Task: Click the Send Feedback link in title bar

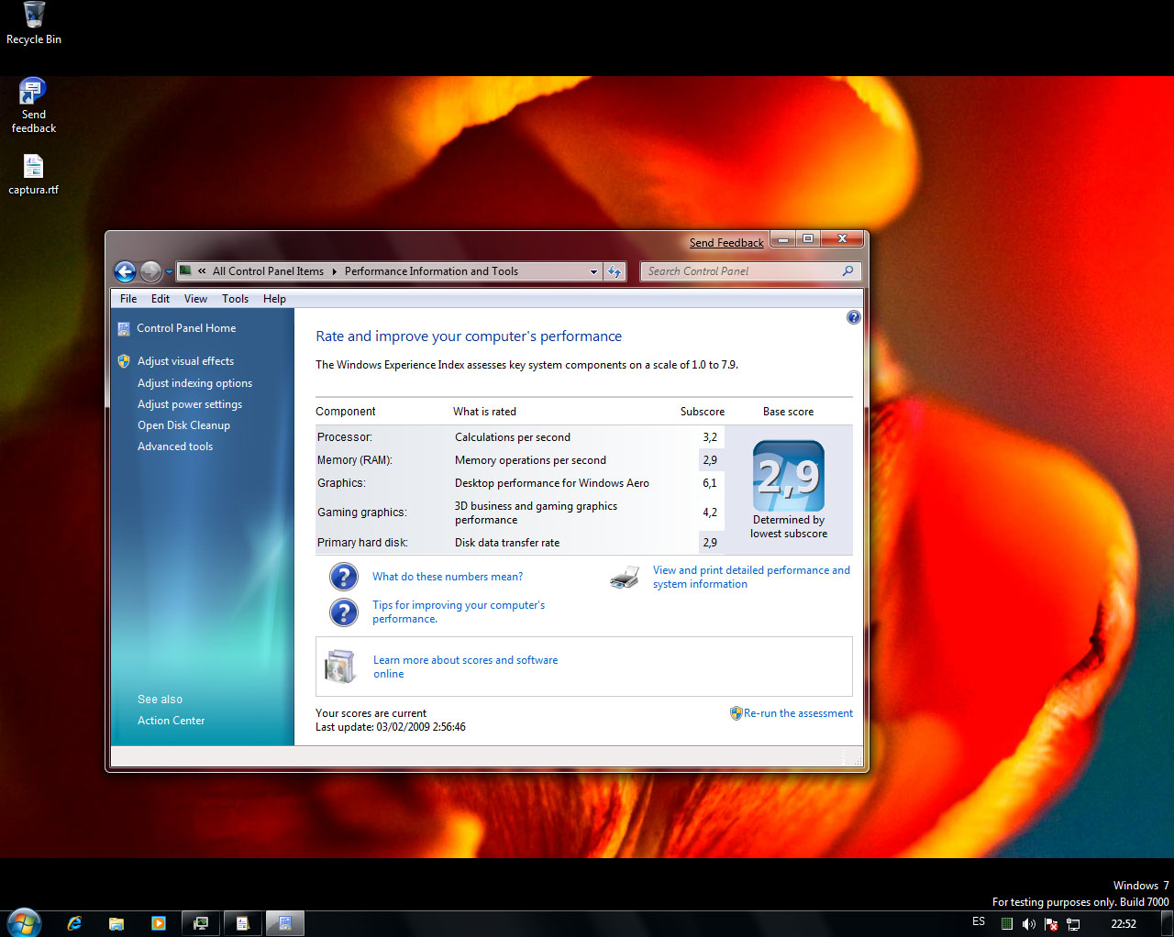Action: click(x=726, y=243)
